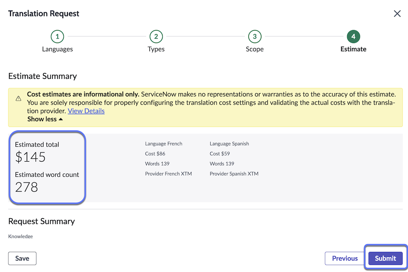This screenshot has height=272, width=408.
Task: Click the Save button
Action: (x=22, y=258)
